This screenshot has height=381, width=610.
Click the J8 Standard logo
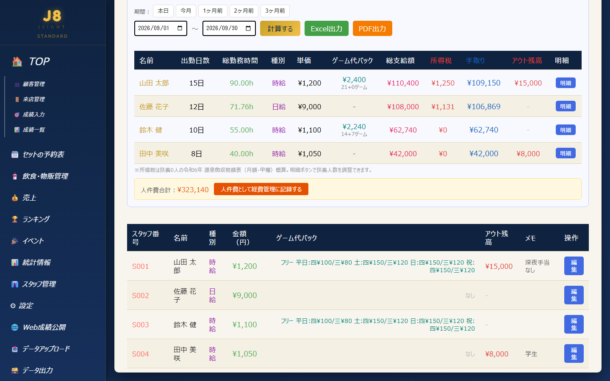click(x=52, y=23)
